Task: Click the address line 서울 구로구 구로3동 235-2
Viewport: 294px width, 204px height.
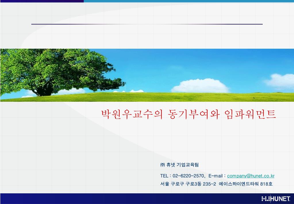Action: click(x=188, y=184)
